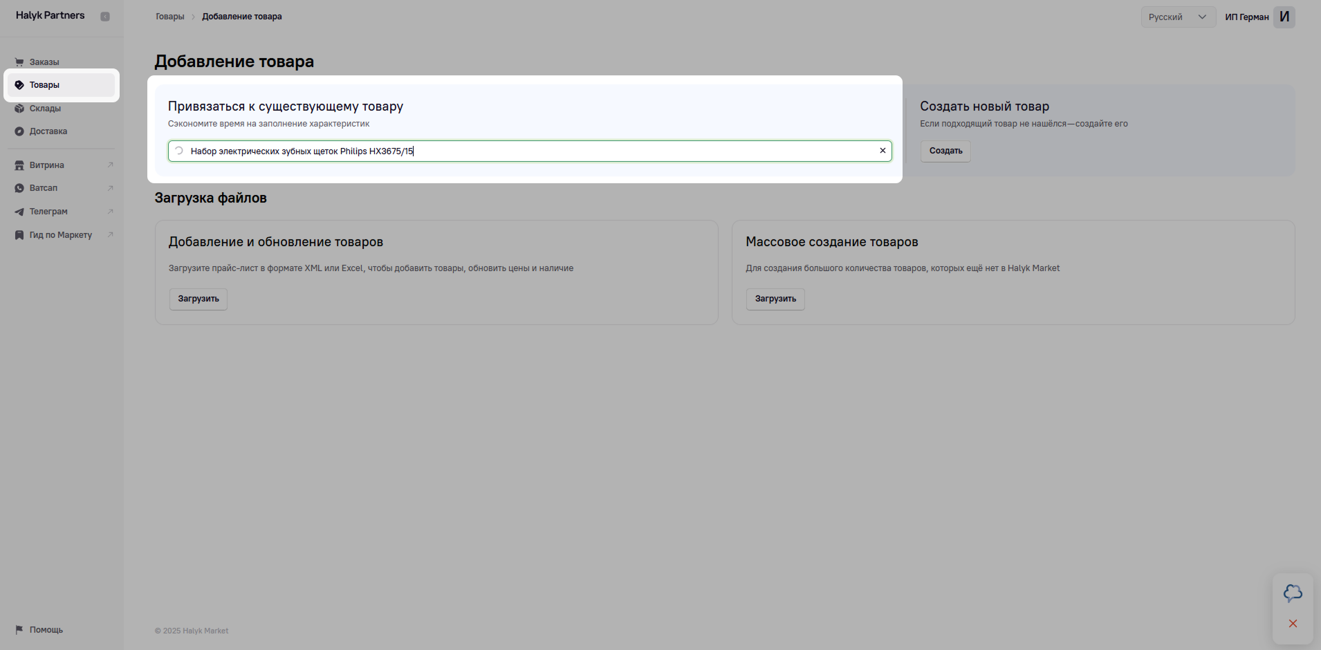Open external link arrow beside Гид по Маркету
The image size is (1321, 650).
click(110, 235)
